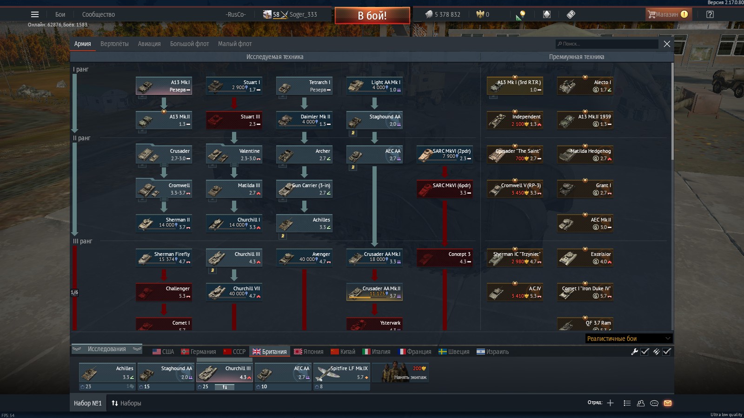Select the Crusader AA Mk.II vehicle
The image size is (744, 418).
click(374, 292)
